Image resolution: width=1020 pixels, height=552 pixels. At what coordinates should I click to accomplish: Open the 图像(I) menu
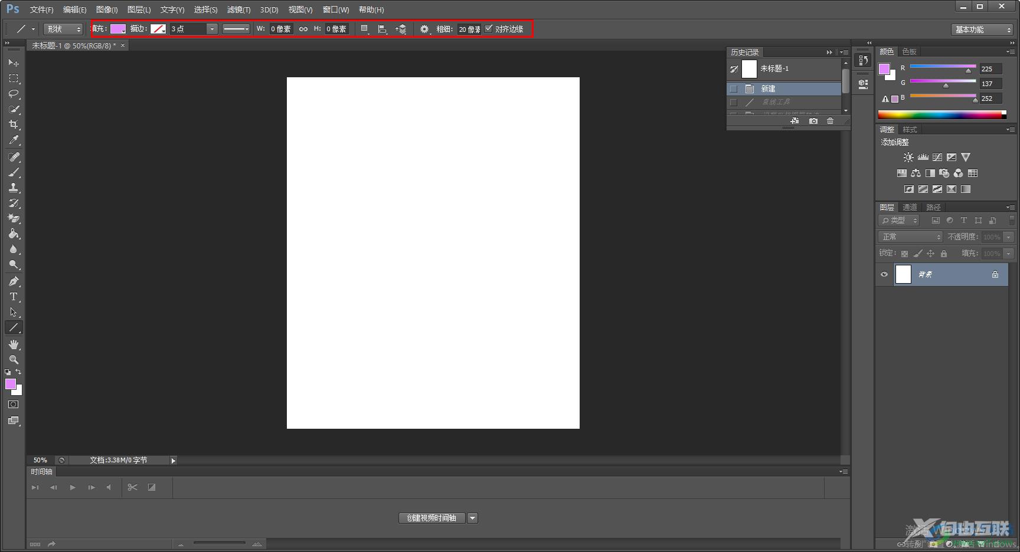pyautogui.click(x=107, y=10)
